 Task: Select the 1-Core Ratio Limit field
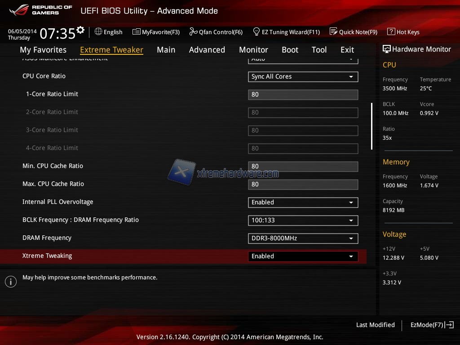[x=303, y=95]
